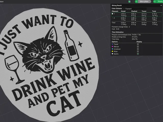Click the 17.99 g overall total weight
This screenshot has width=163, height=122.
click(x=155, y=24)
